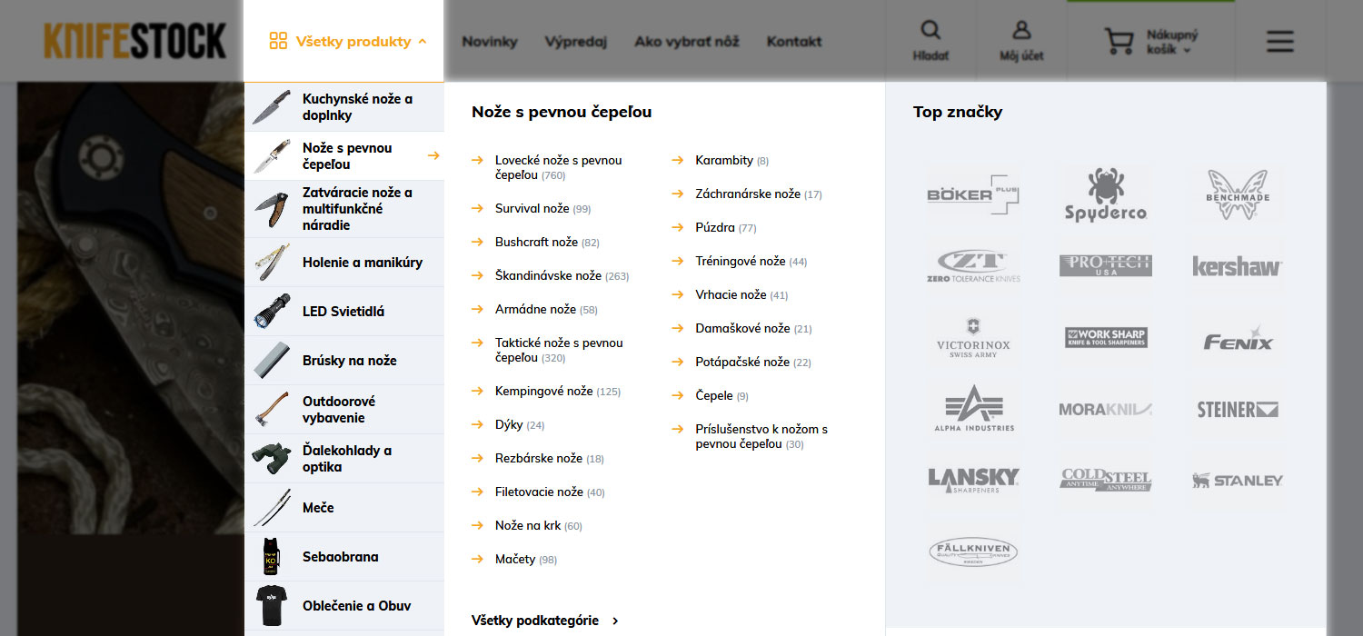This screenshot has height=636, width=1363.
Task: Open the hamburger menu icon
Action: (1279, 41)
